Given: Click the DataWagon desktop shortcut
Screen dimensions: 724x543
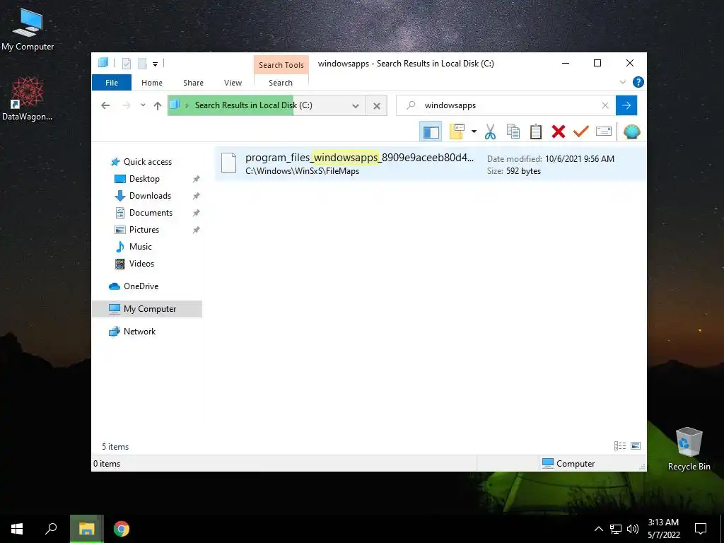Looking at the screenshot, I should (28, 99).
